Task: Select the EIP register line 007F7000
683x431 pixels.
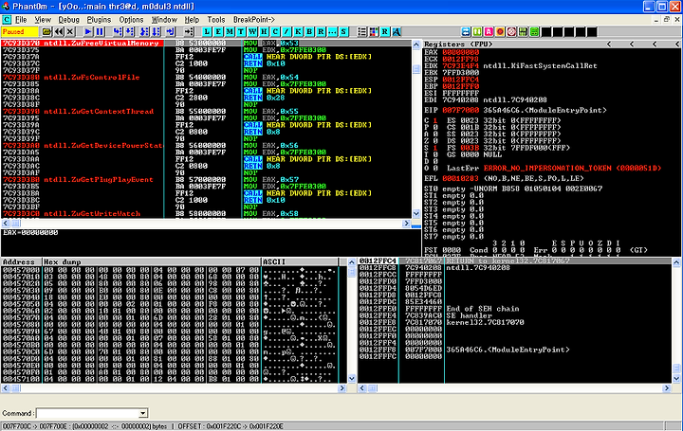Action: [515, 110]
